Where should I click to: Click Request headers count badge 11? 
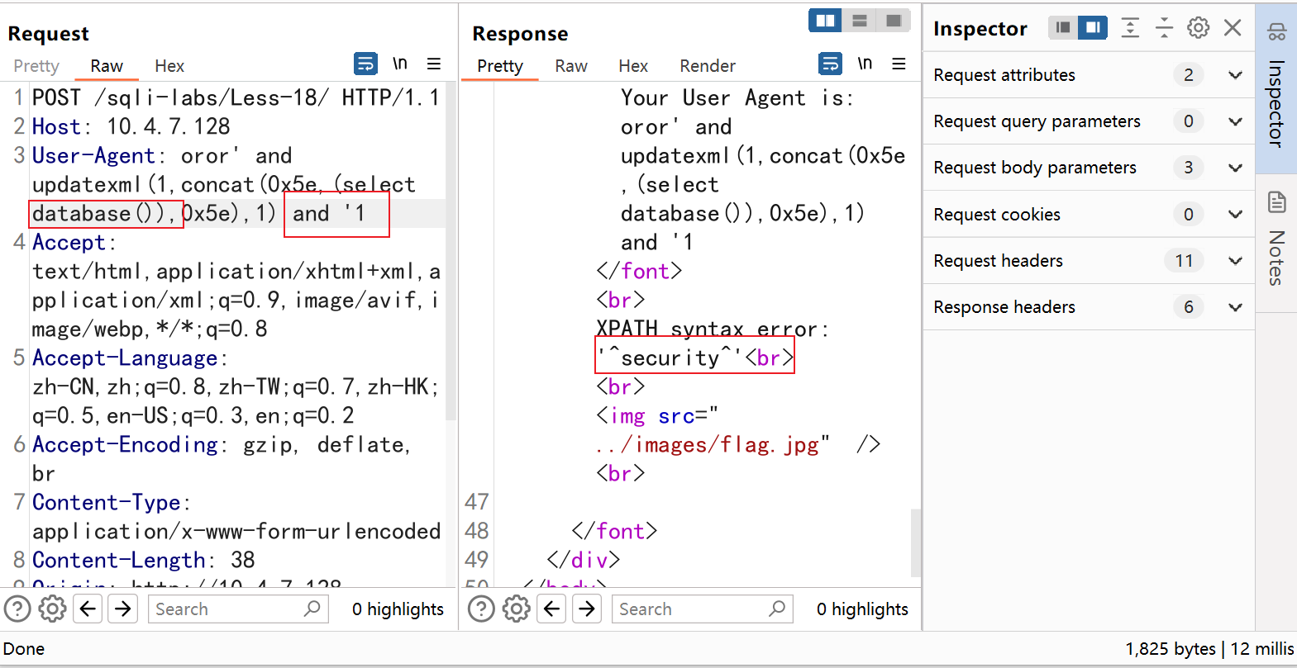[x=1185, y=261]
